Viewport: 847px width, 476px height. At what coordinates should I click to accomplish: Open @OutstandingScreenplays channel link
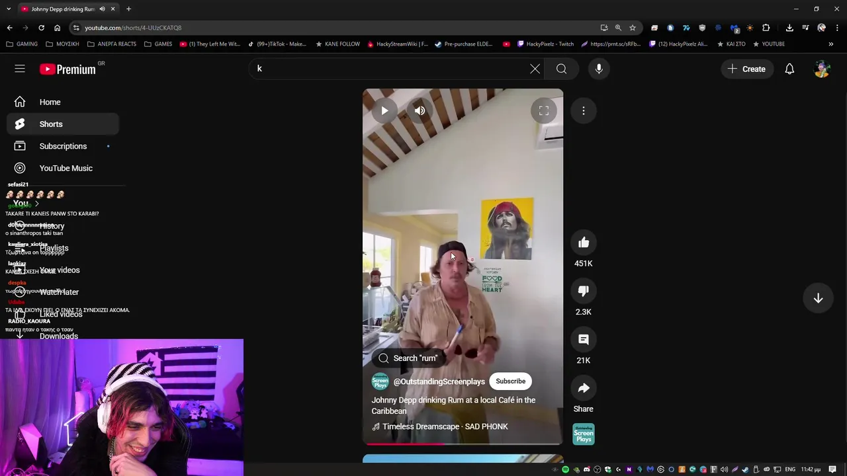pos(439,381)
